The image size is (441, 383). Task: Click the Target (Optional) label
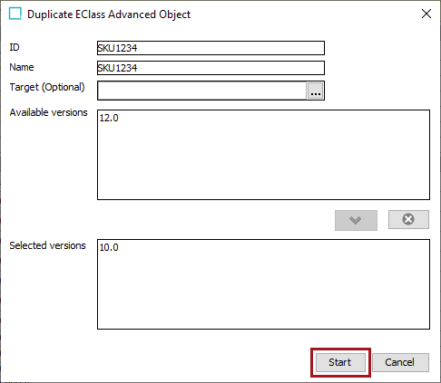click(47, 87)
